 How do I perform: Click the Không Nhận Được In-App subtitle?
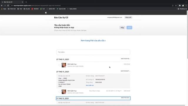[x=64, y=27]
